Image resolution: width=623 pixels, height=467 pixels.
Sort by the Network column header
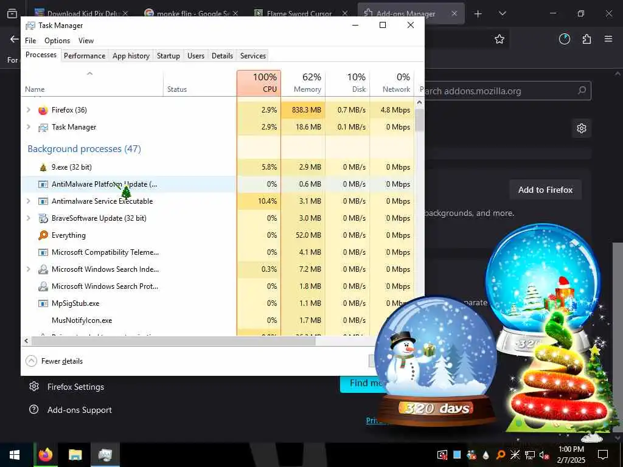click(392, 83)
